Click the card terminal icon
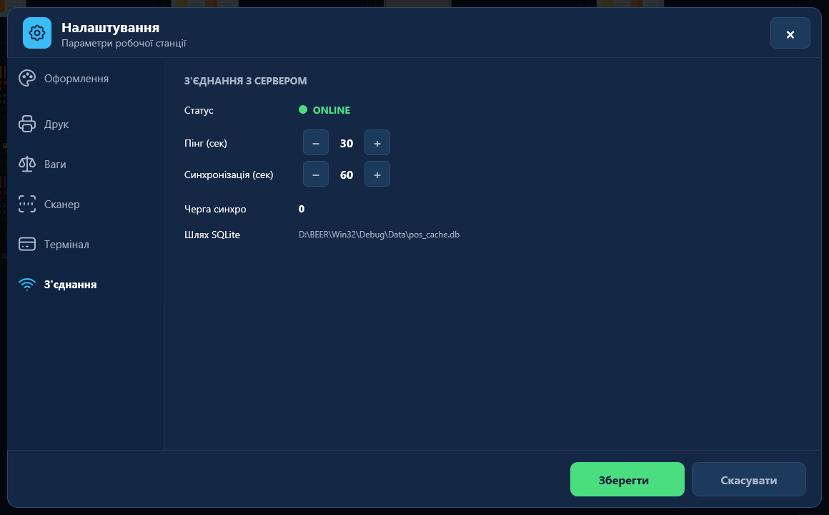This screenshot has height=515, width=829. (x=27, y=244)
